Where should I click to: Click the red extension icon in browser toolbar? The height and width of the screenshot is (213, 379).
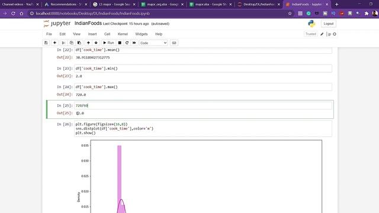pyautogui.click(x=342, y=14)
